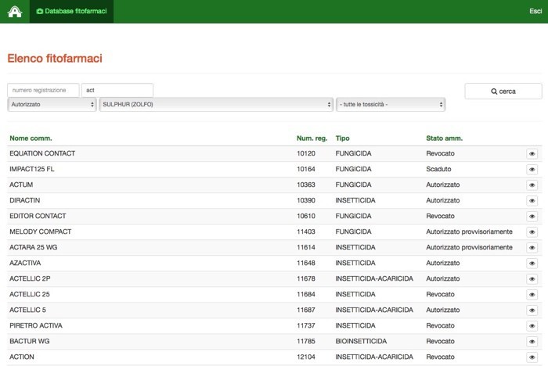Select the EQUATION CONTACT product name
This screenshot has width=548, height=366.
pos(42,153)
